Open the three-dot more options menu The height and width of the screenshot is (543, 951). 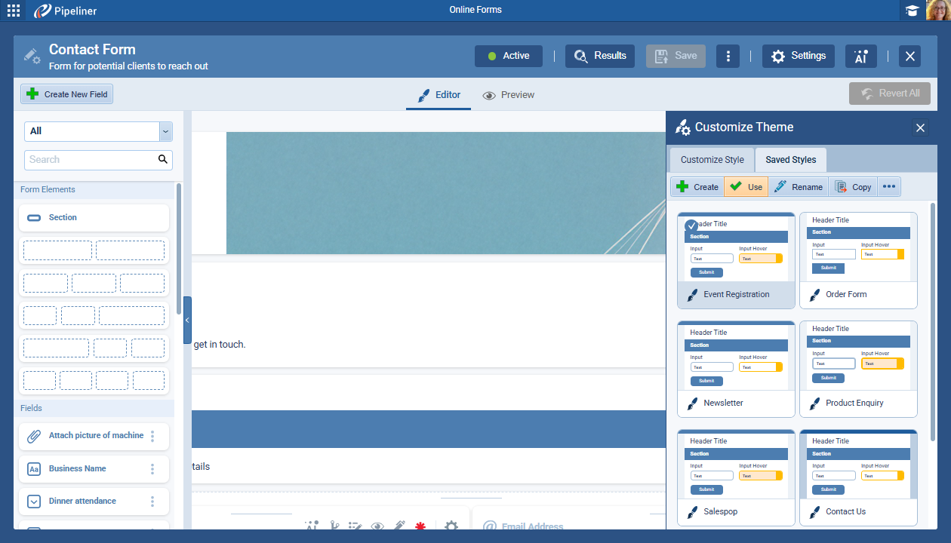point(728,57)
